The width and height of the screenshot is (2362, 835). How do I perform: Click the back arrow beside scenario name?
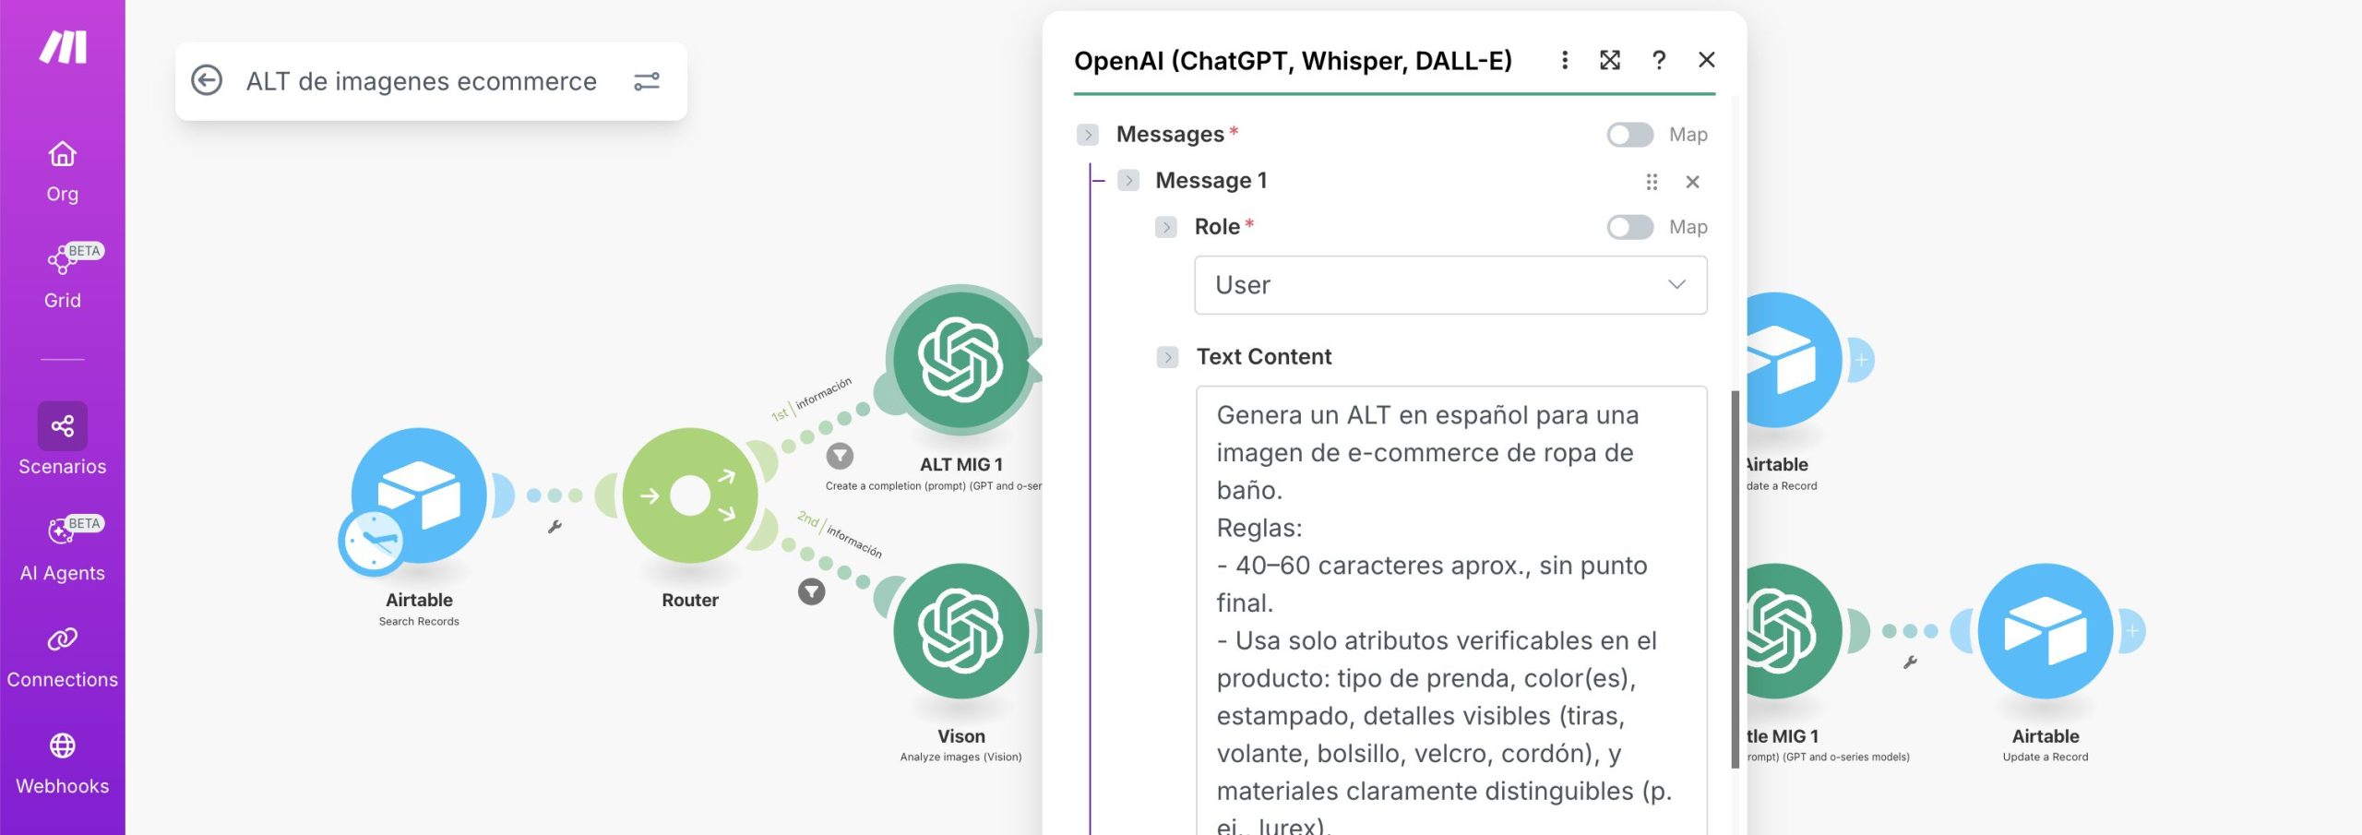tap(207, 81)
